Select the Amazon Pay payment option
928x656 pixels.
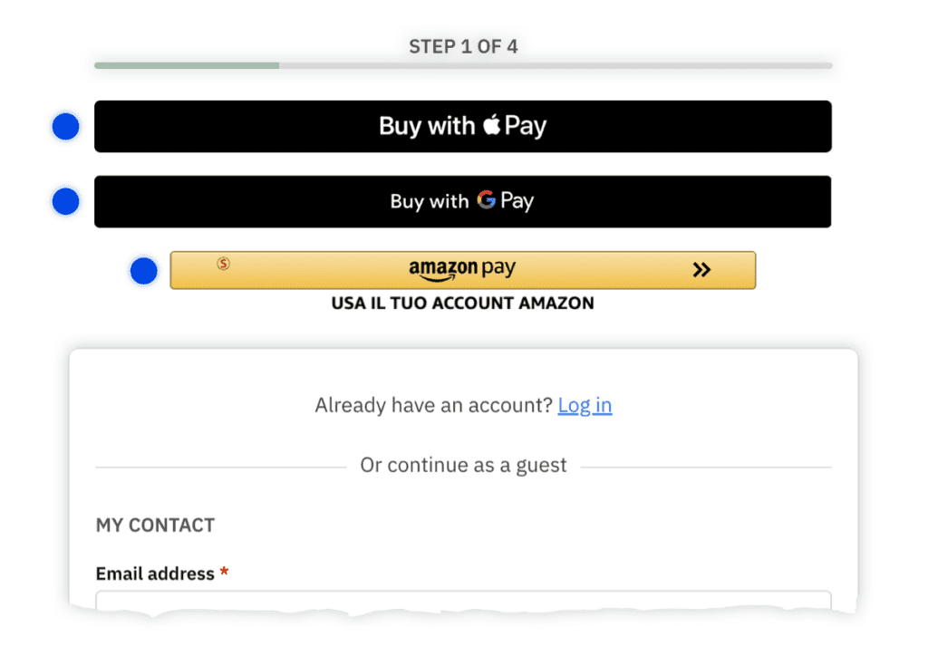pyautogui.click(x=462, y=269)
